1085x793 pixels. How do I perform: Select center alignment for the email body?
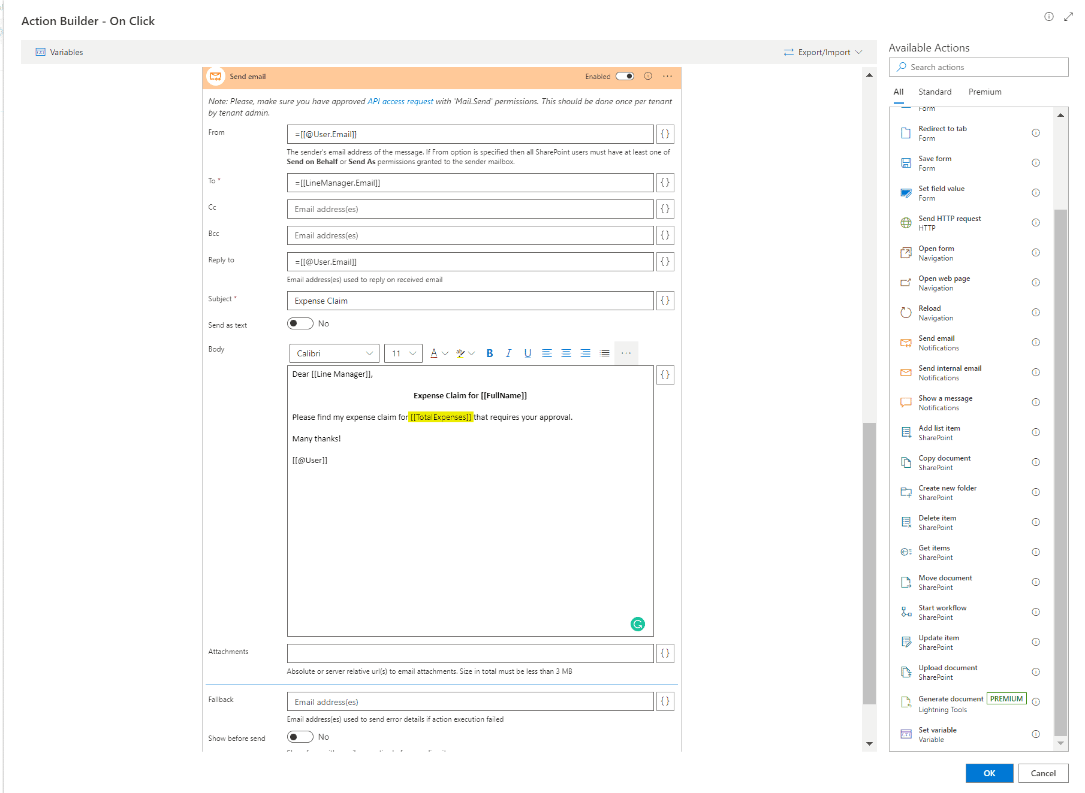point(566,353)
